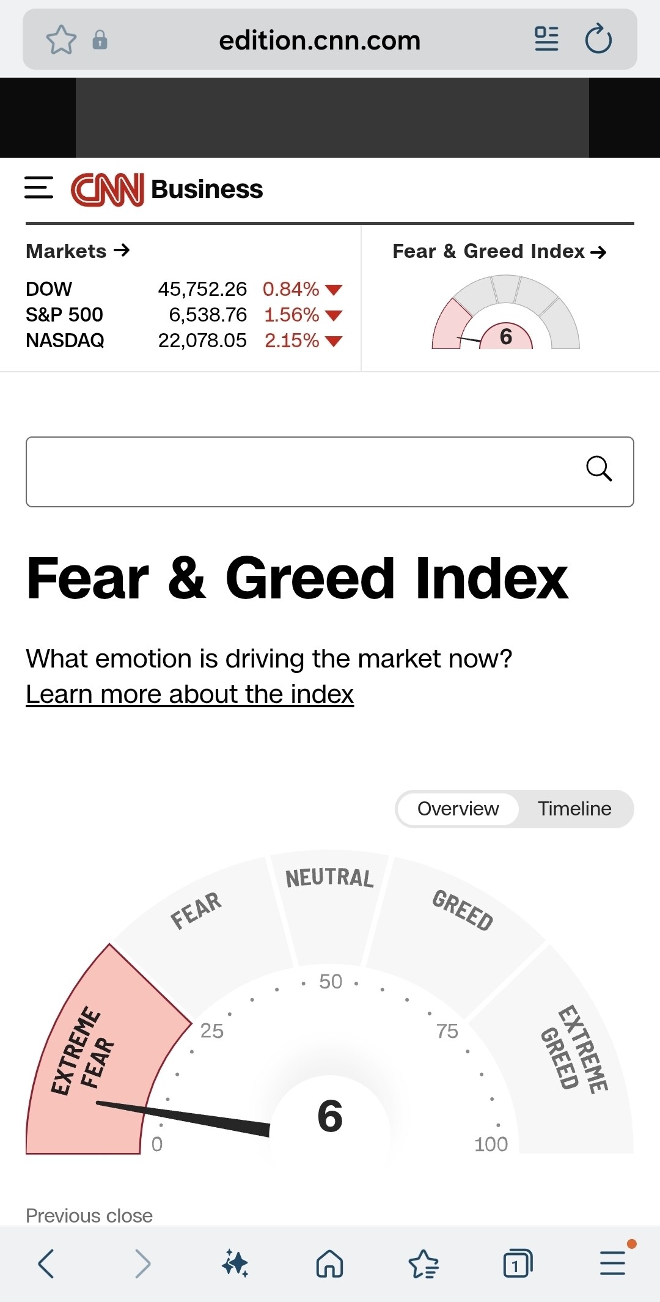
Task: Open the CNN hamburger menu
Action: tap(38, 188)
